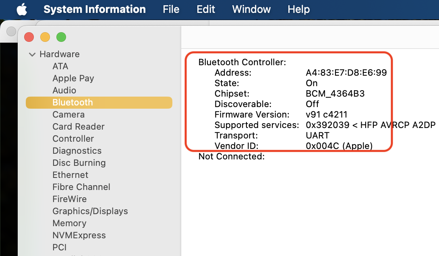
Task: Open the Window menu
Action: pos(251,9)
